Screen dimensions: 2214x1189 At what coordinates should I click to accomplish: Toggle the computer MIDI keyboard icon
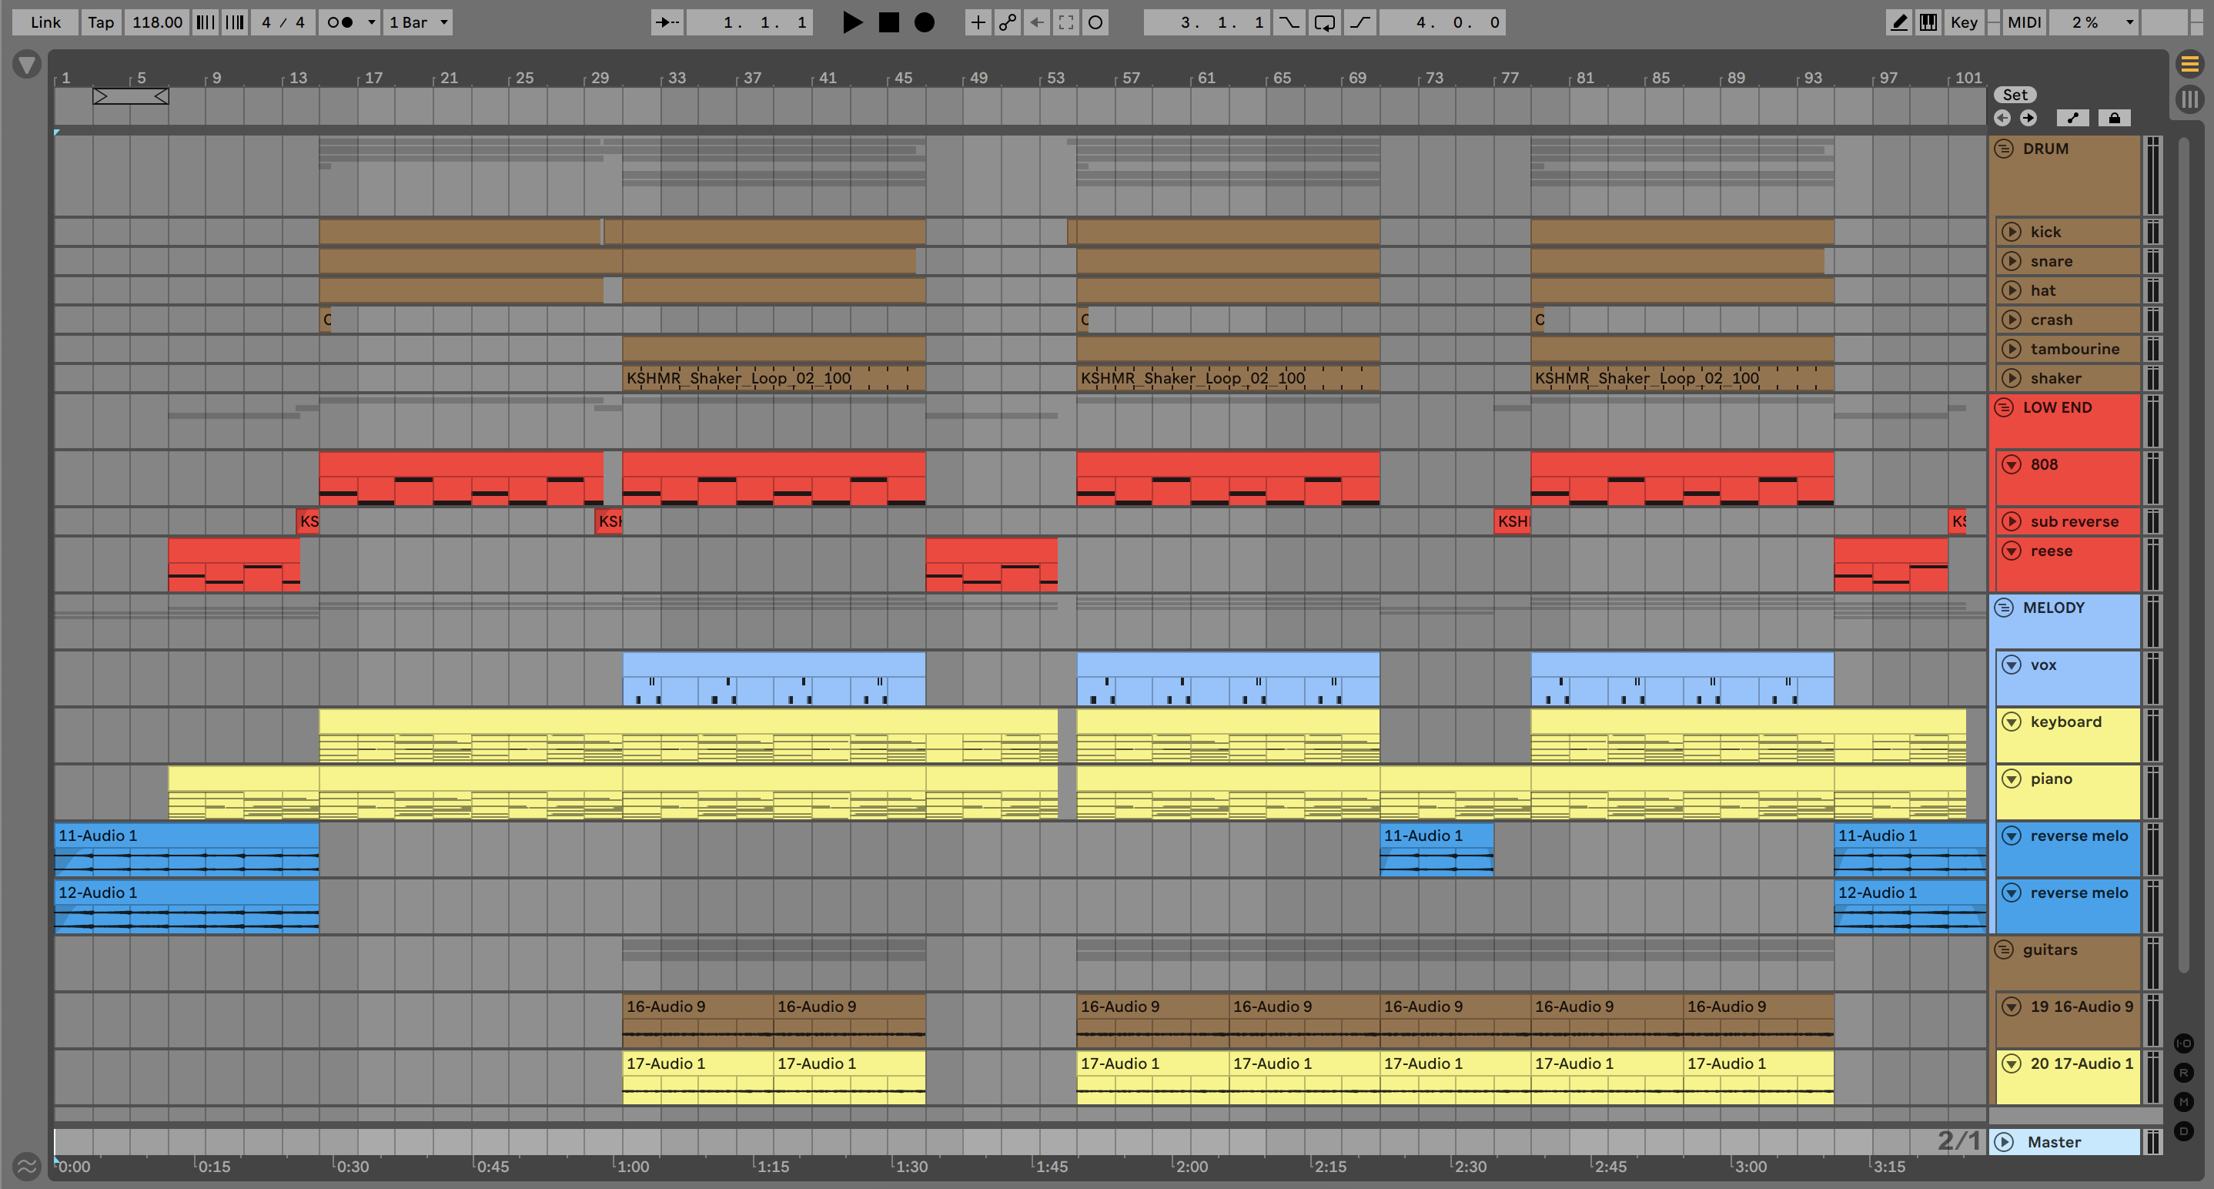click(1928, 22)
